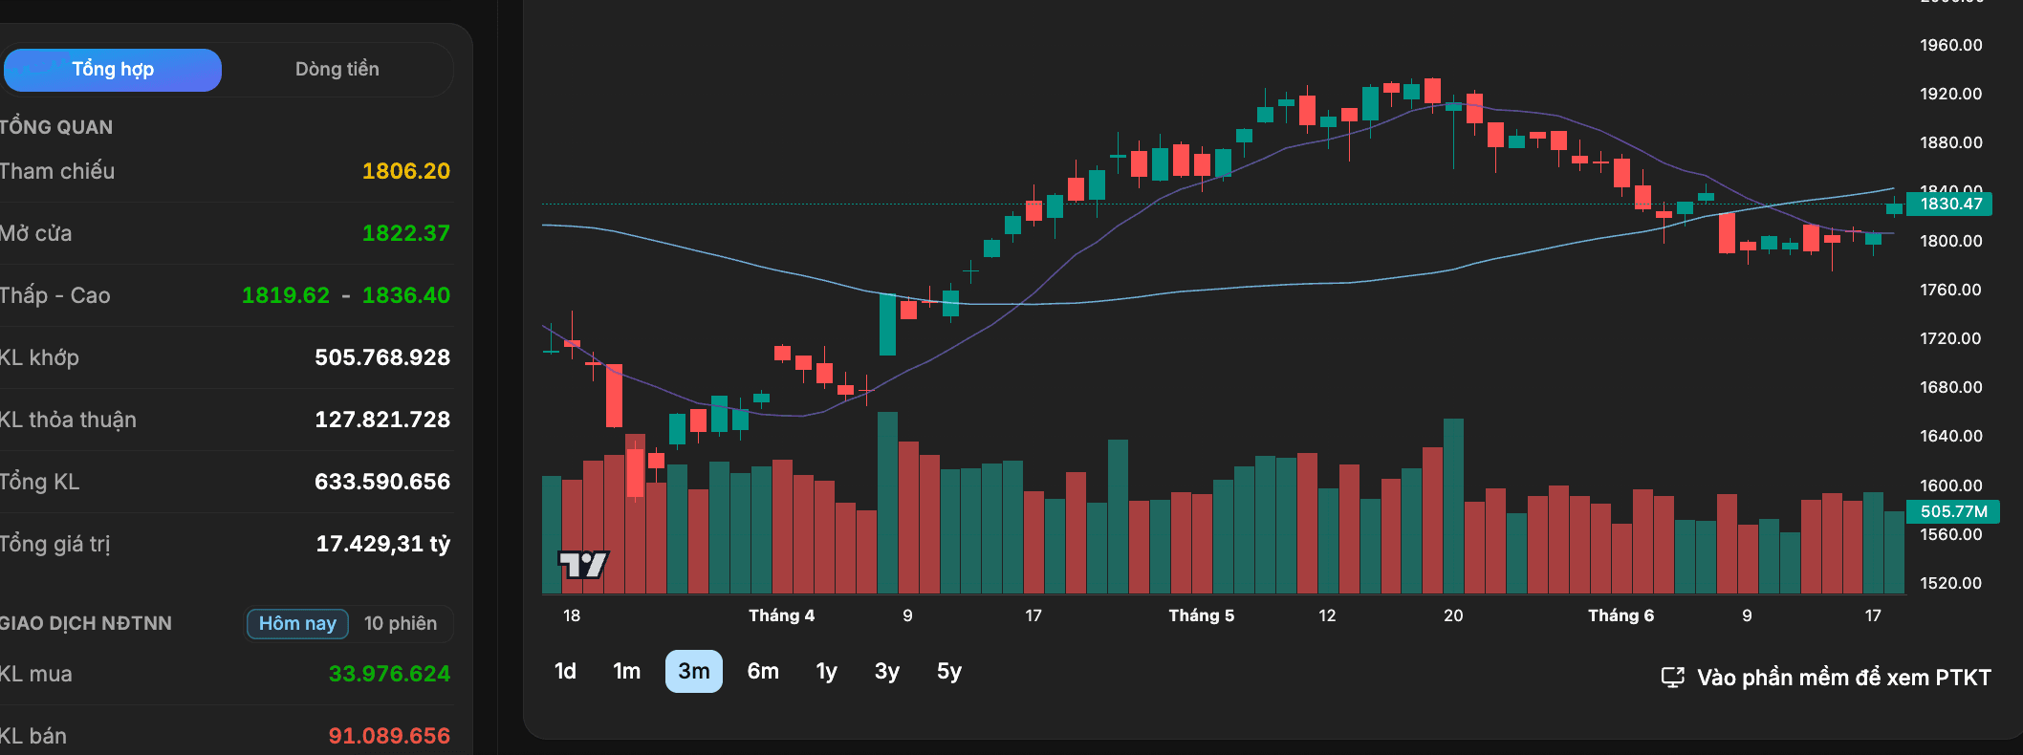Image resolution: width=2023 pixels, height=755 pixels.
Task: Click the Tháng 4 date marker
Action: (x=781, y=615)
